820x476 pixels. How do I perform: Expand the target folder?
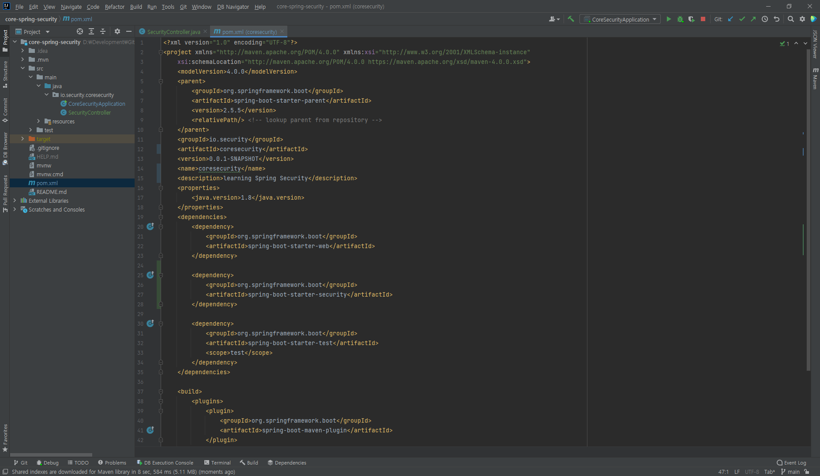tap(23, 139)
